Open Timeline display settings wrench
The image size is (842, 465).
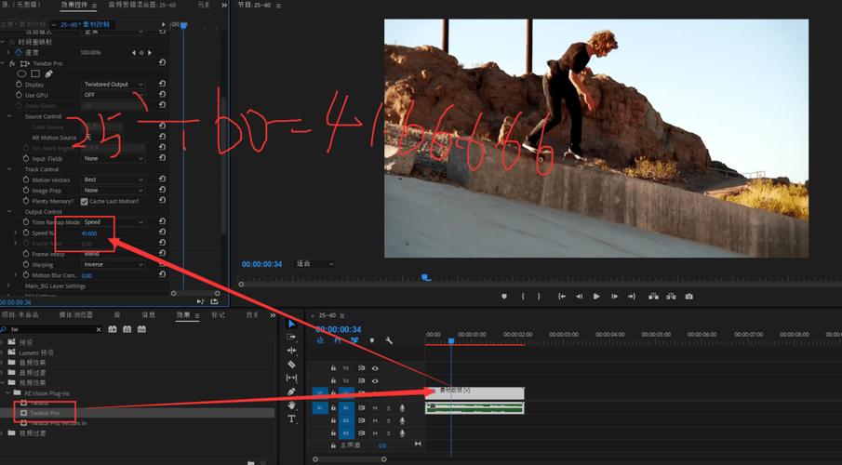click(389, 340)
